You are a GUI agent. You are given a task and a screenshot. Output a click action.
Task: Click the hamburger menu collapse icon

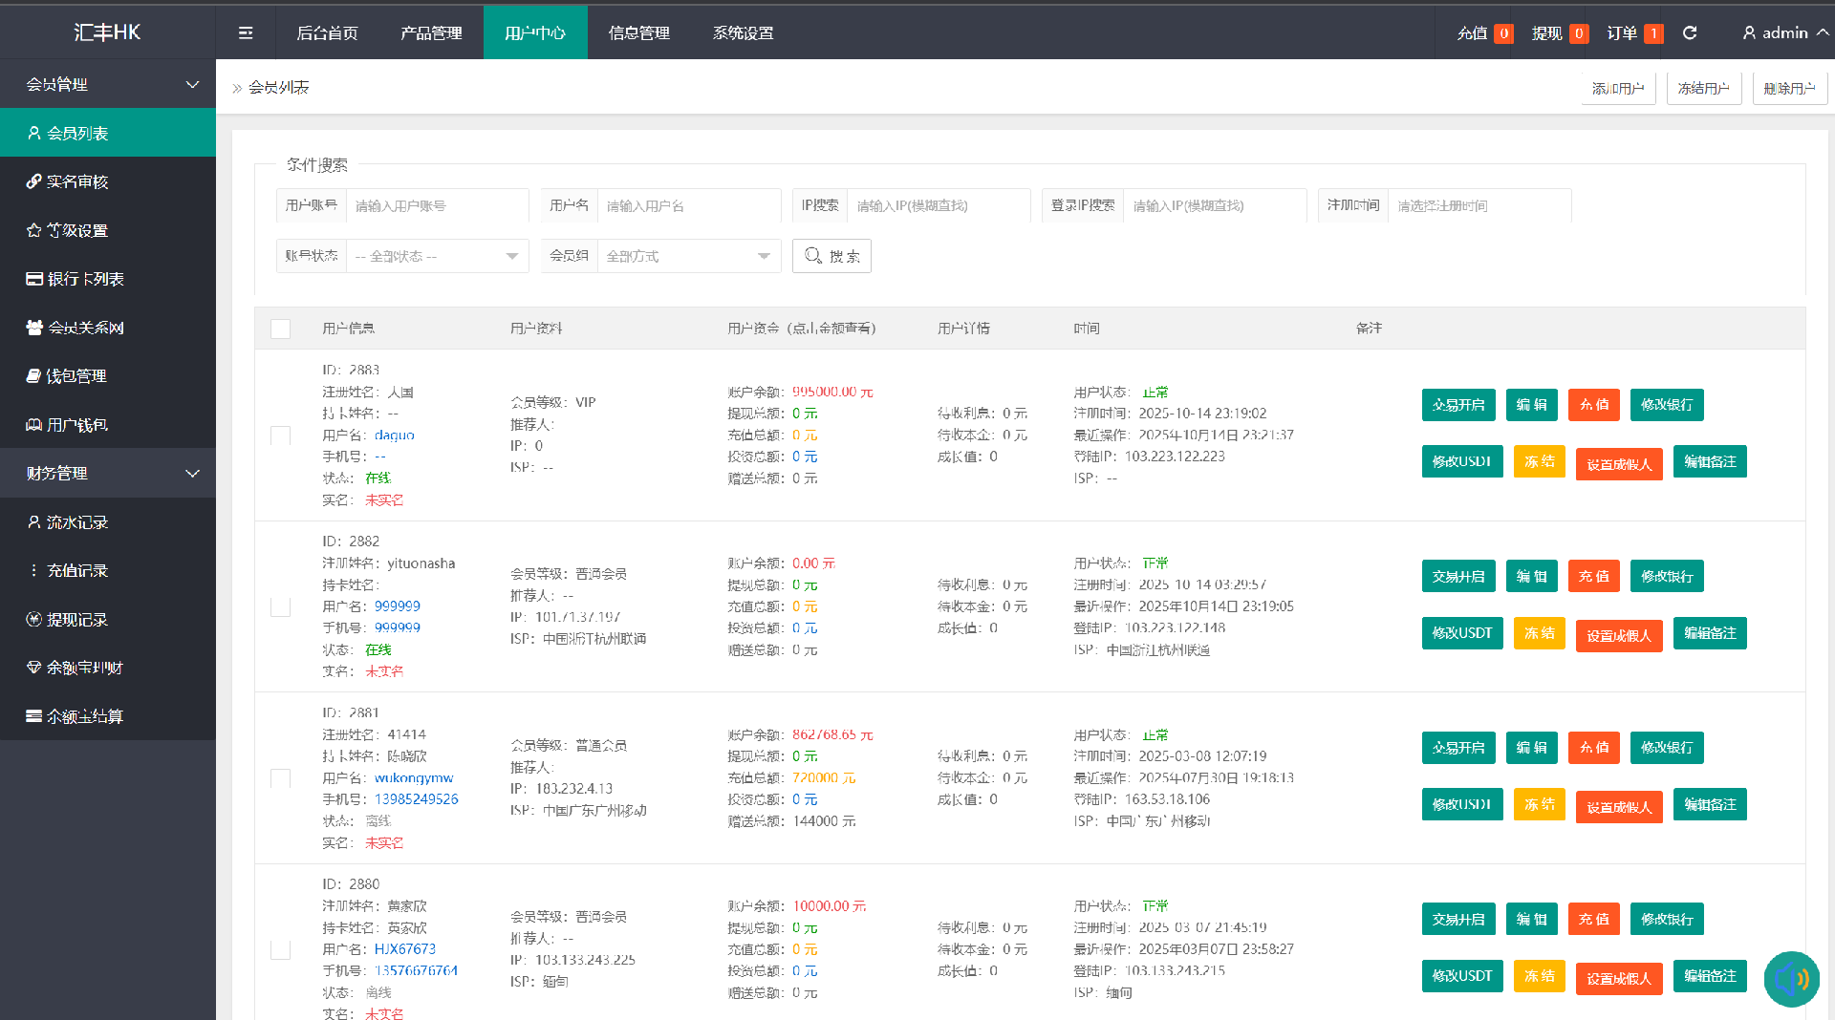click(x=246, y=32)
